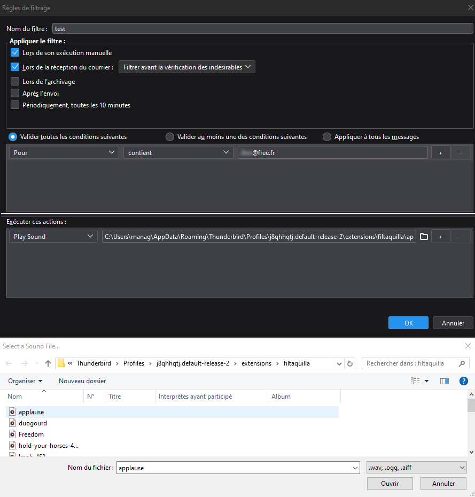Open the view options dropdown arrow
The height and width of the screenshot is (497, 475).
click(426, 381)
